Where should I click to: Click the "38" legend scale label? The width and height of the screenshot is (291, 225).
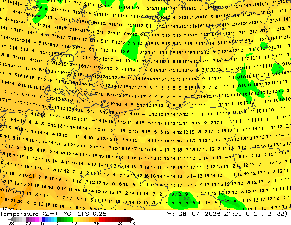pos(119,223)
